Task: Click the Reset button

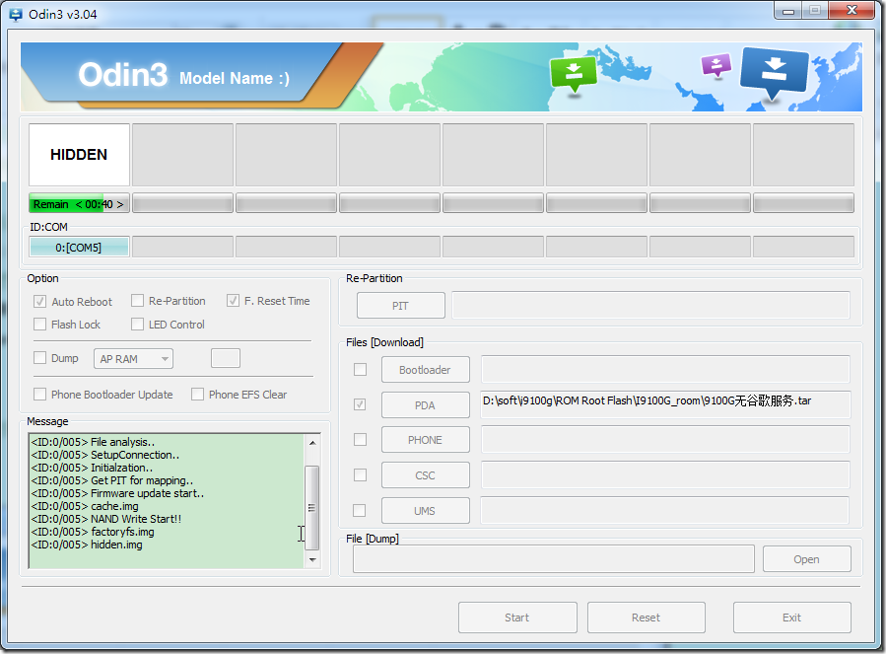Action: (647, 618)
